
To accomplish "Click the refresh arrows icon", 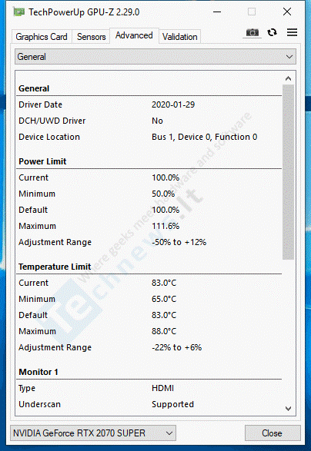I will coord(272,32).
